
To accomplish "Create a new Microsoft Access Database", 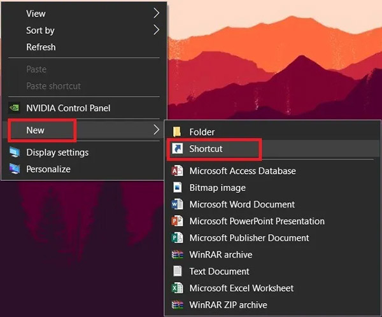I will (272, 171).
